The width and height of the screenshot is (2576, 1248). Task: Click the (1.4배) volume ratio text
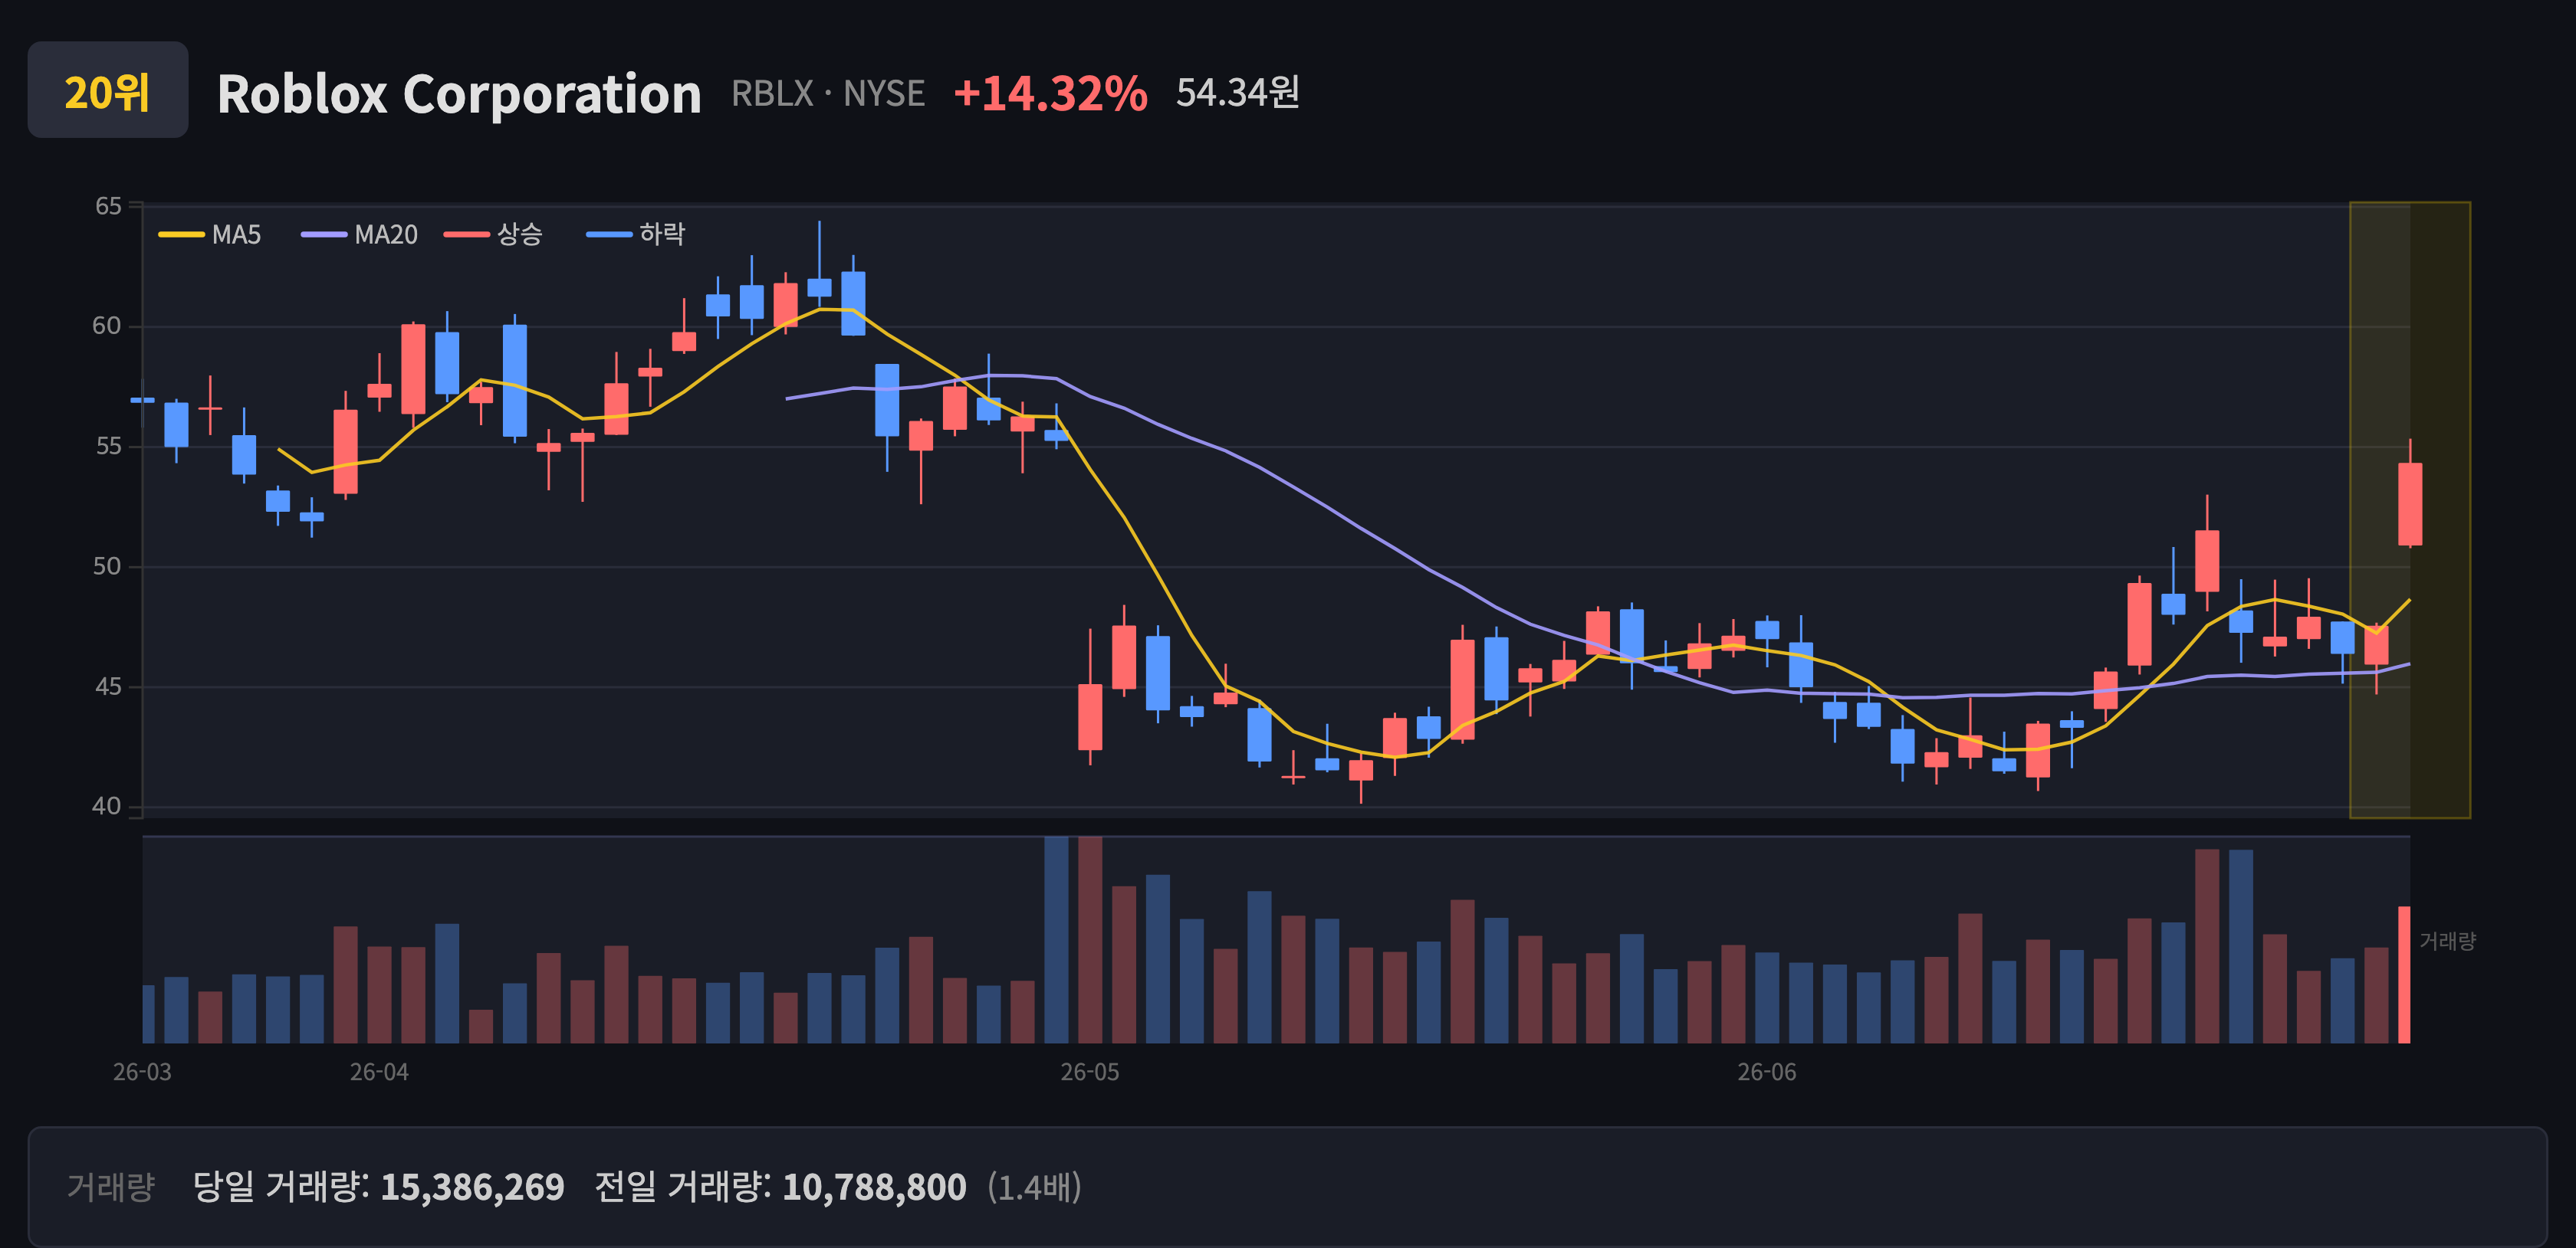pyautogui.click(x=1034, y=1187)
